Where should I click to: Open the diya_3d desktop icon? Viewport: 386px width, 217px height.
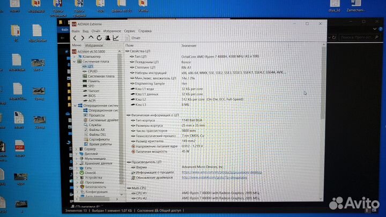(x=335, y=6)
